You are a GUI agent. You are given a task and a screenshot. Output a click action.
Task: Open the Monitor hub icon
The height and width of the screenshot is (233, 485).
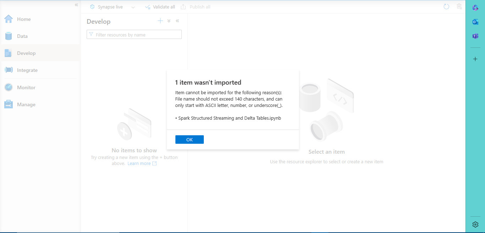pyautogui.click(x=9, y=87)
